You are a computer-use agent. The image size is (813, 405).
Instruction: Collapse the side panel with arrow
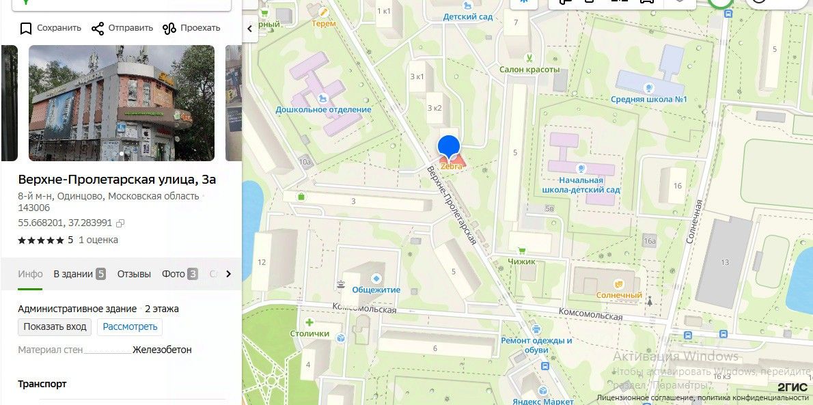coord(250,29)
